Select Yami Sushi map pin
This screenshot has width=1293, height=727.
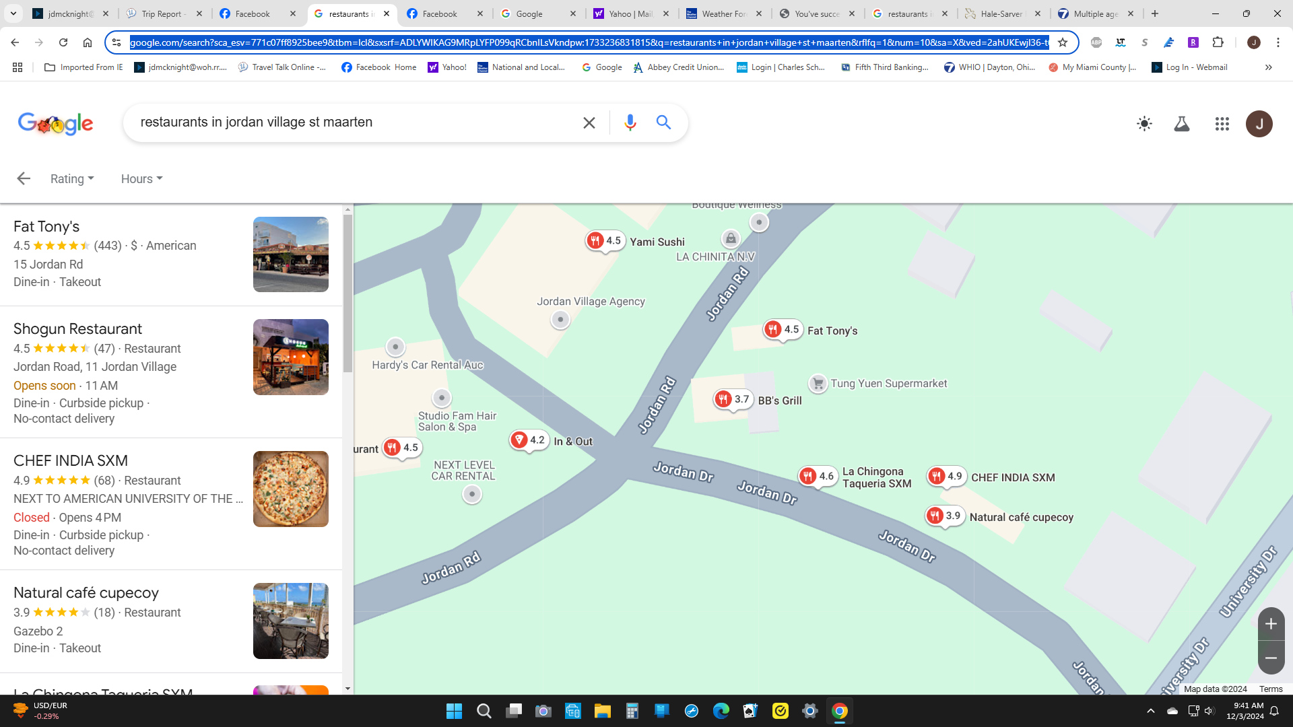coord(605,240)
